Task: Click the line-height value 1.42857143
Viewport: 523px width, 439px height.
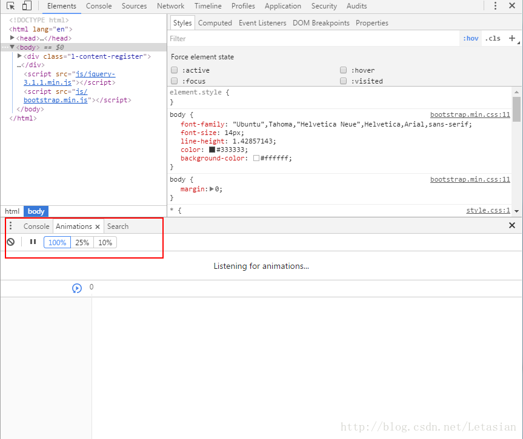Action: coord(252,141)
